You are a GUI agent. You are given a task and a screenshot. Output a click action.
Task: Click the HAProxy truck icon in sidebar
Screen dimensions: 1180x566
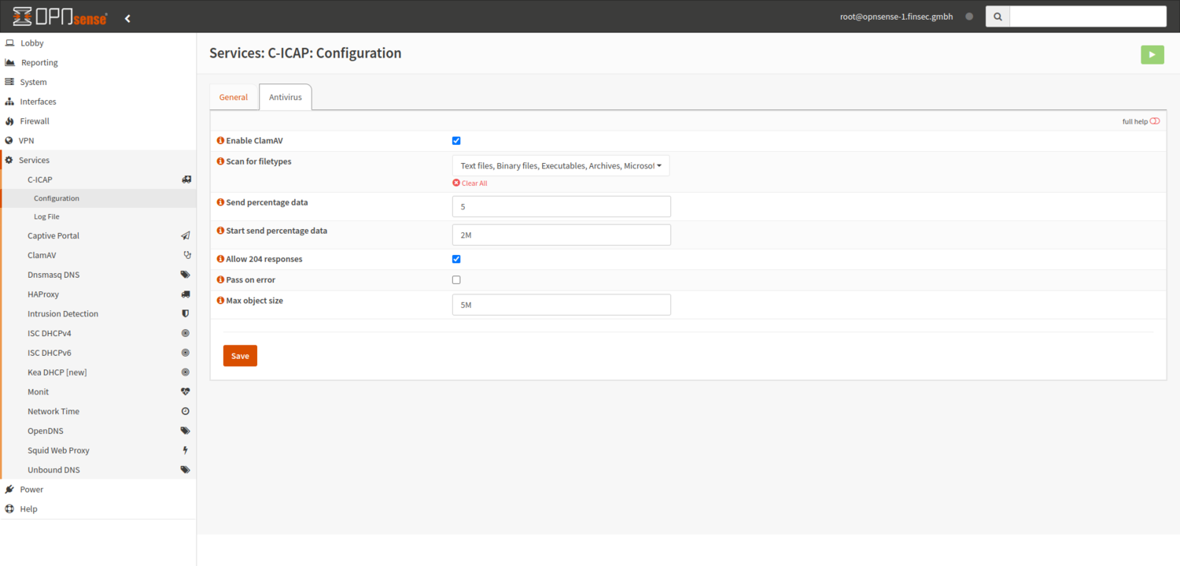click(x=185, y=294)
